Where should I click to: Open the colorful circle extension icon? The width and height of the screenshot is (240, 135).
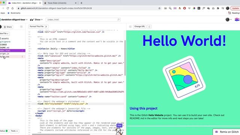pyautogui.click(x=194, y=8)
